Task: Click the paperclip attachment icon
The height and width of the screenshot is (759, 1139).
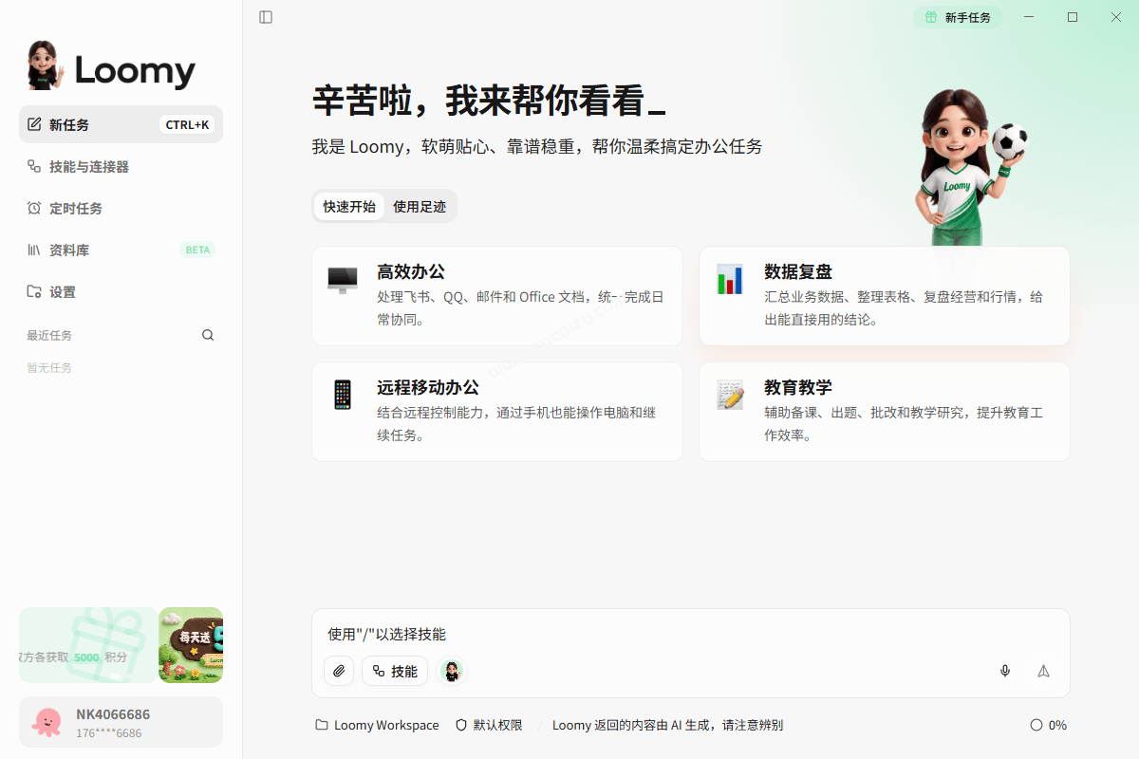Action: (x=339, y=671)
